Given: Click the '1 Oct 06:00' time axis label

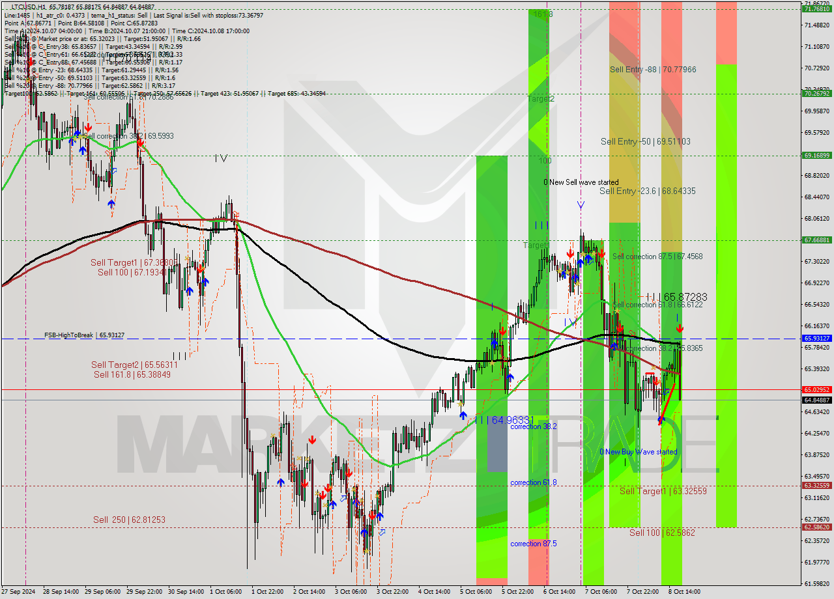Looking at the screenshot, I should pyautogui.click(x=226, y=592).
